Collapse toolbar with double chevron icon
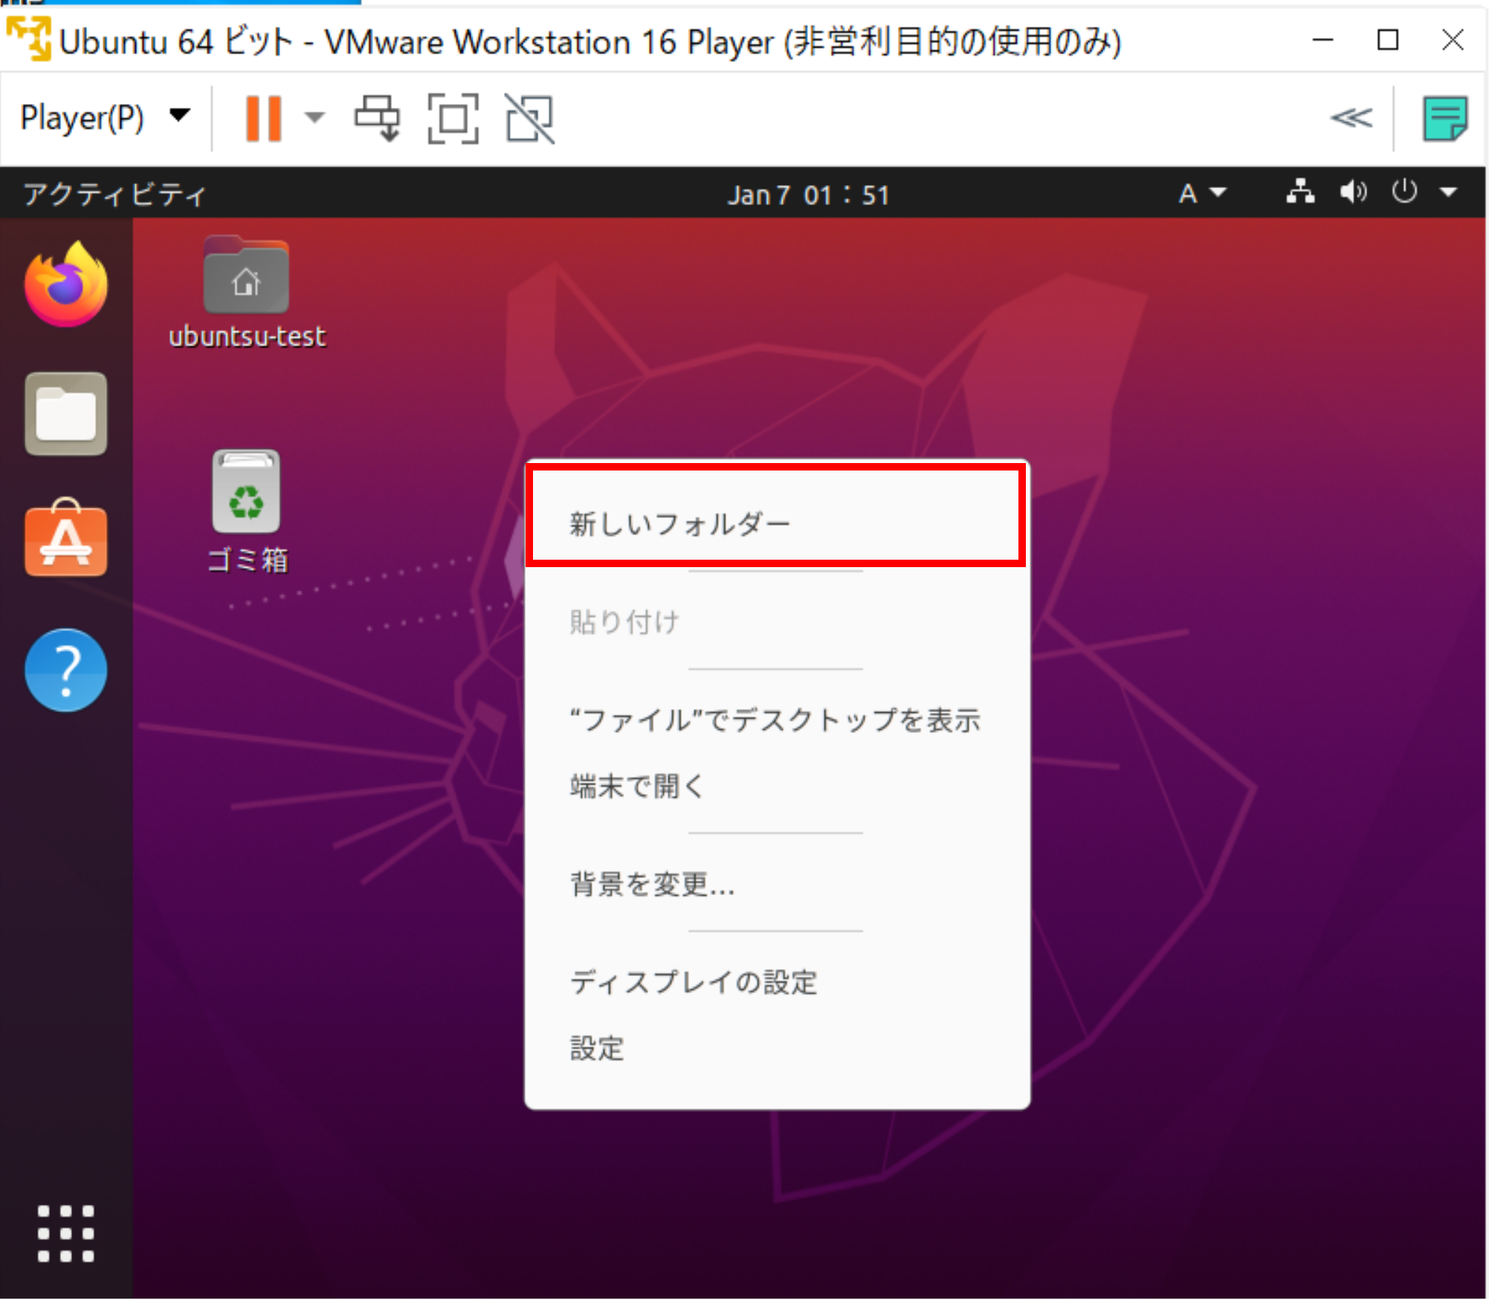Viewport: 1489px width, 1300px height. pyautogui.click(x=1351, y=117)
